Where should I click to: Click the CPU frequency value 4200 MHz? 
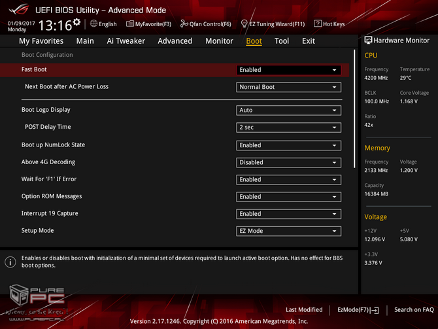(376, 78)
